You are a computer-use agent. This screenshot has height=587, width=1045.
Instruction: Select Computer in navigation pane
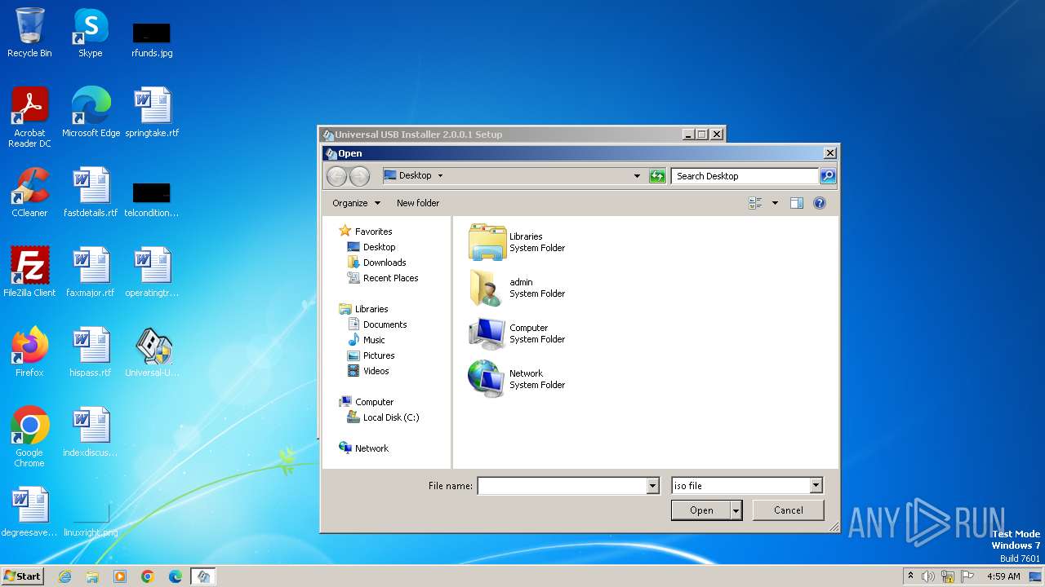click(374, 402)
